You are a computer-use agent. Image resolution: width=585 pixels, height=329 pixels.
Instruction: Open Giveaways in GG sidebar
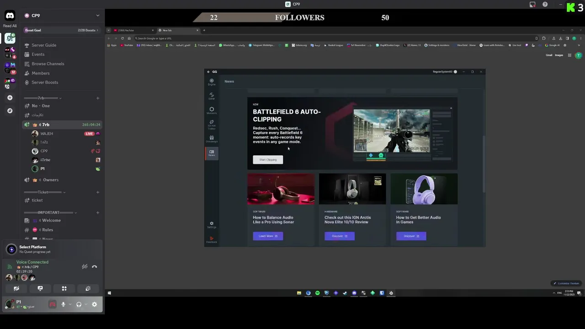[x=212, y=139]
